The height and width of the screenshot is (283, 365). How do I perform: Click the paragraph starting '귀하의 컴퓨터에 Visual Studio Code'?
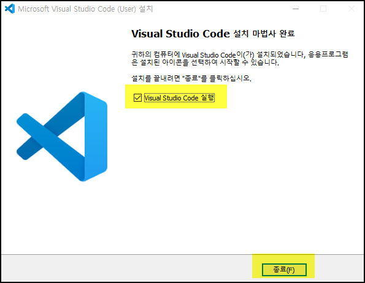coord(240,59)
